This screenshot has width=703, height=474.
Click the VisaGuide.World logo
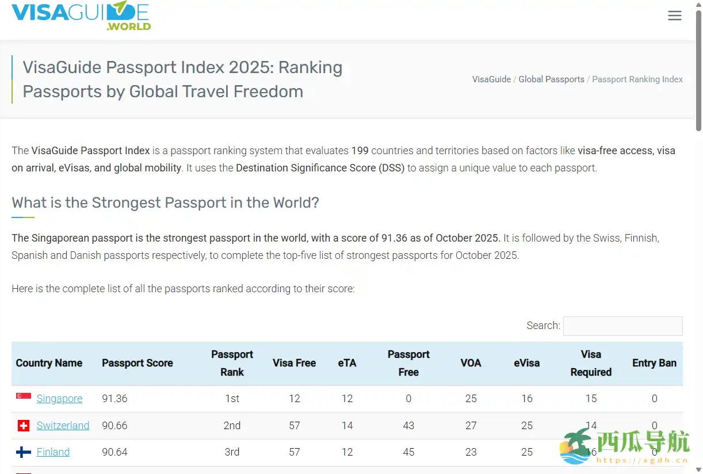[x=81, y=16]
